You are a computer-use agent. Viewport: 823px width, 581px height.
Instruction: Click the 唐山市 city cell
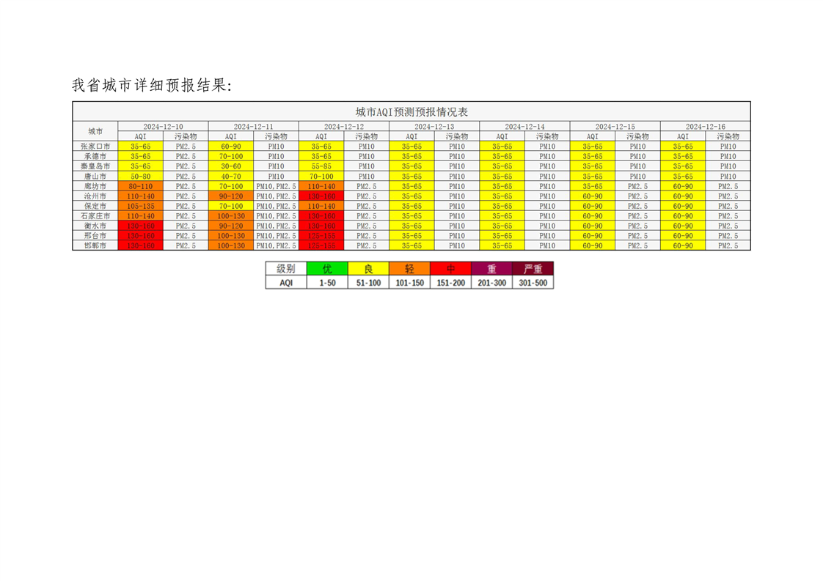pyautogui.click(x=95, y=177)
